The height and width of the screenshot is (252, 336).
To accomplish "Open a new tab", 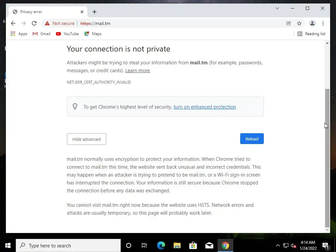I will click(x=94, y=12).
